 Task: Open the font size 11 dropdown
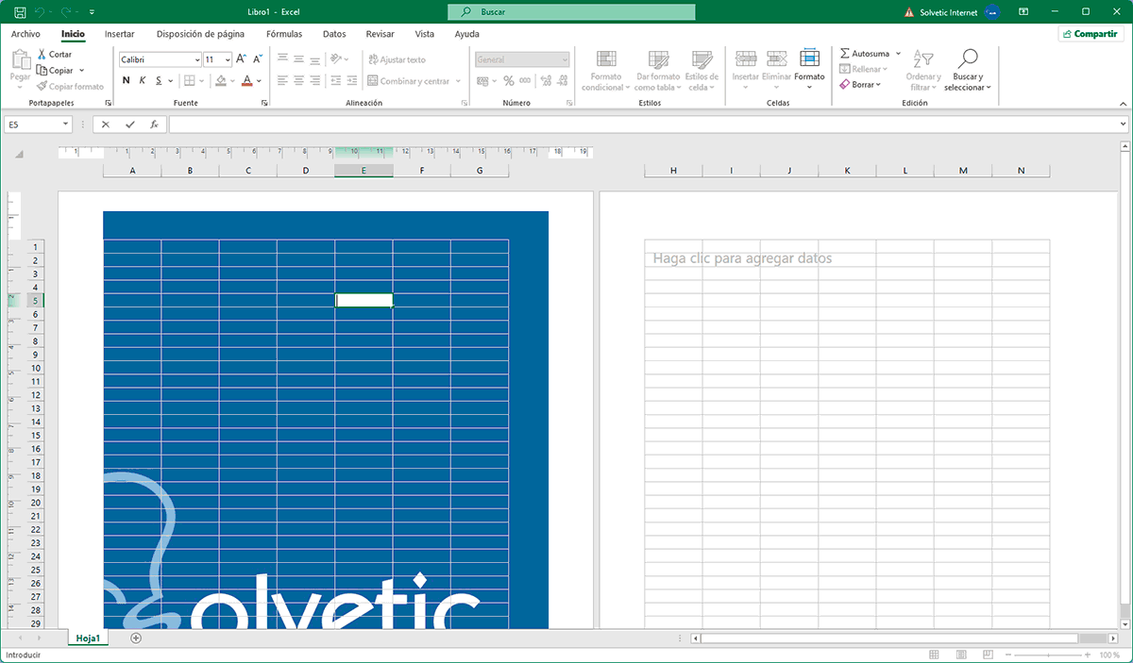tap(228, 59)
